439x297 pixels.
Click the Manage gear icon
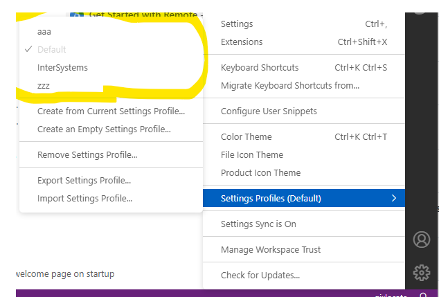point(422,272)
